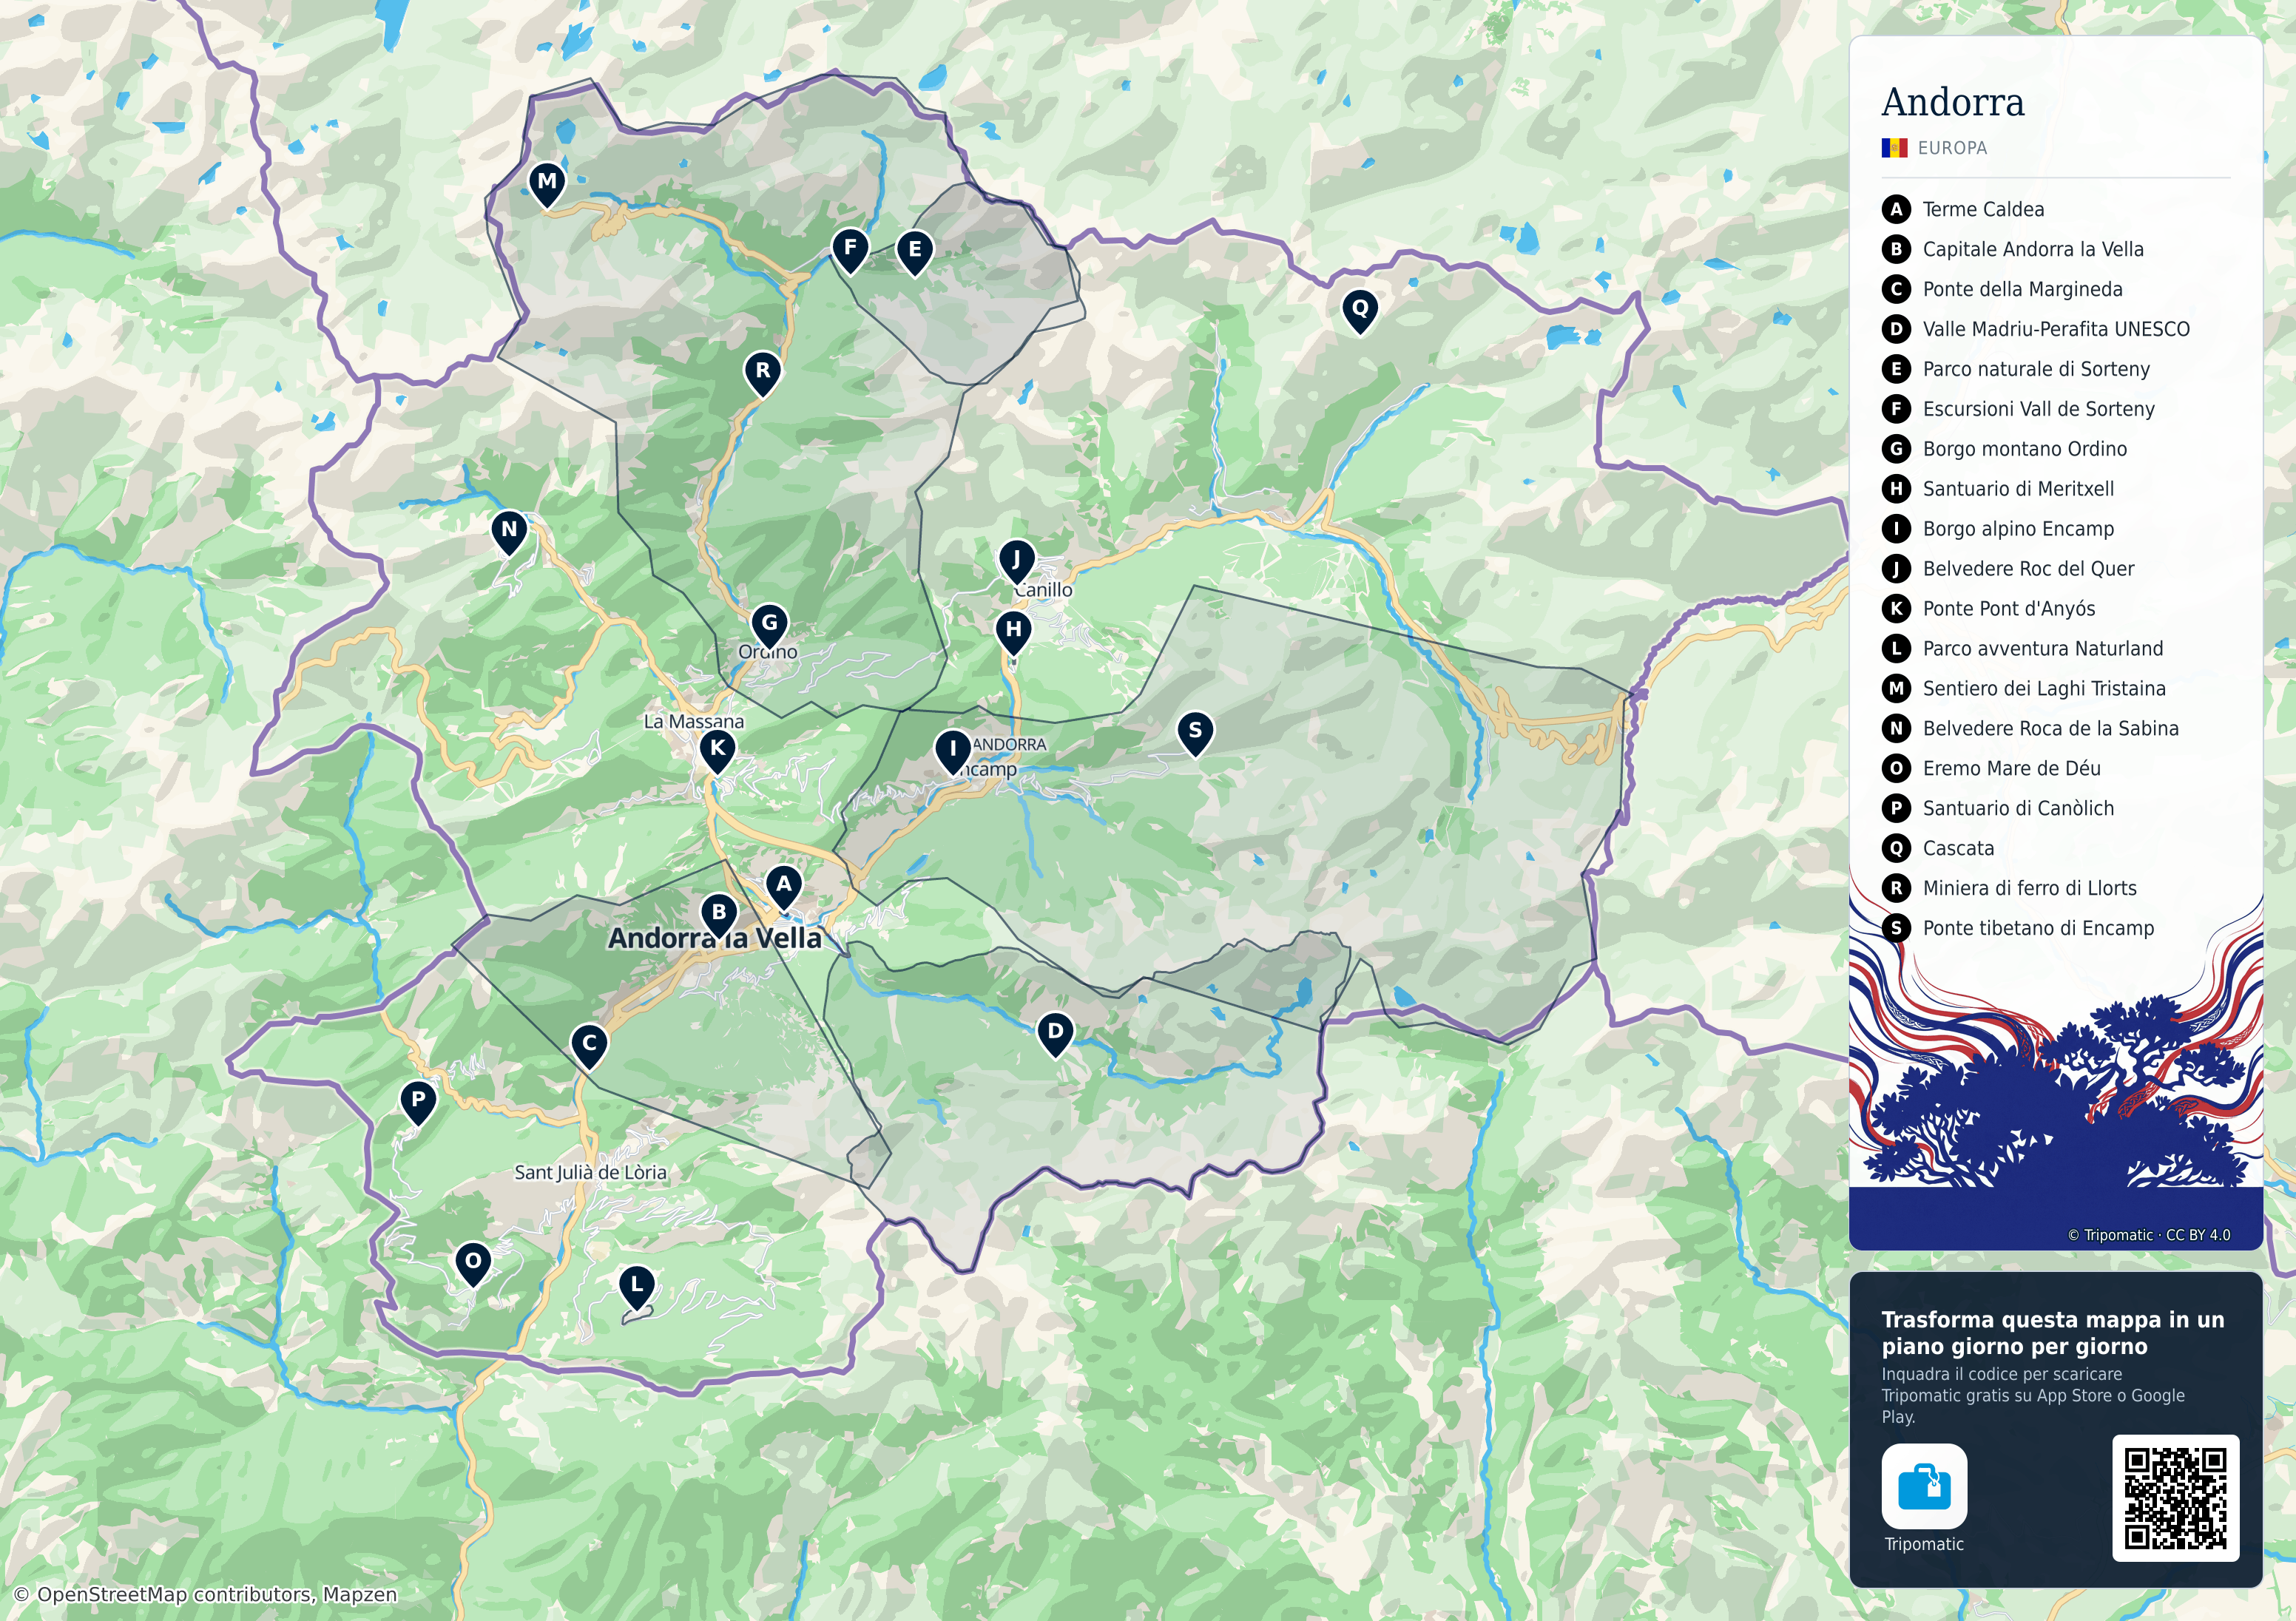Click the Sant Julià de Lòria map label
This screenshot has width=2296, height=1621.
pyautogui.click(x=590, y=1172)
